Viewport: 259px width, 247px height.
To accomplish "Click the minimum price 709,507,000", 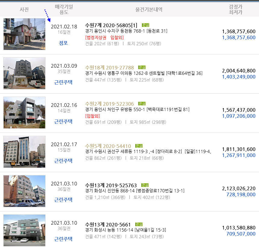I will pos(241,234).
